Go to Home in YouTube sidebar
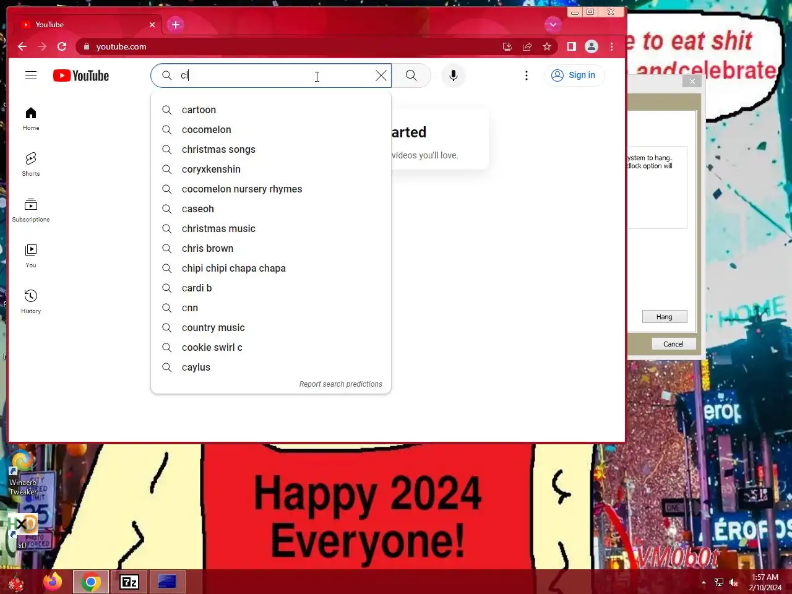 point(31,119)
